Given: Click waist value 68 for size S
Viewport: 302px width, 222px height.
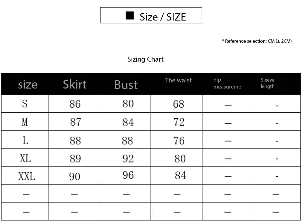Looking at the screenshot, I should coord(178,104).
